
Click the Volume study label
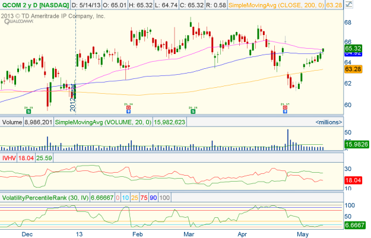click(x=12, y=121)
